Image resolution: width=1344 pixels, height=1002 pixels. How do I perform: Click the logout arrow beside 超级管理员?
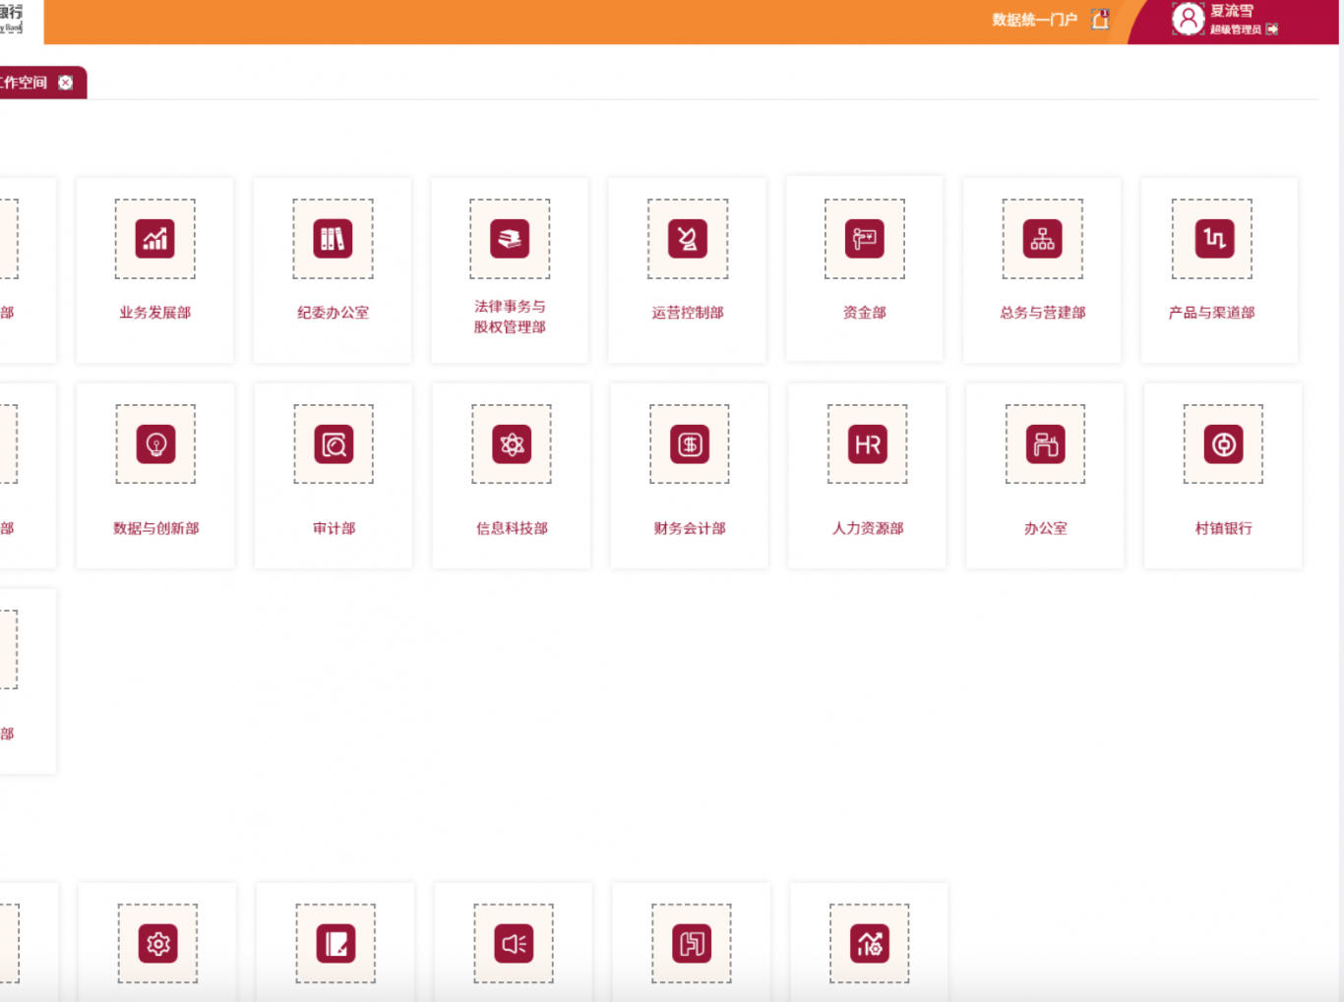pyautogui.click(x=1272, y=29)
